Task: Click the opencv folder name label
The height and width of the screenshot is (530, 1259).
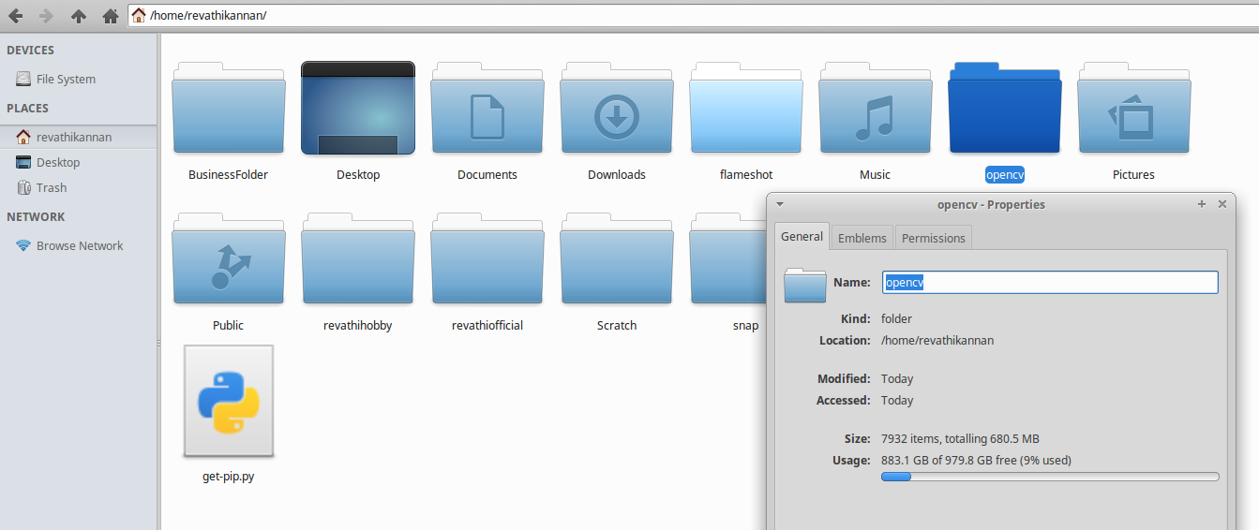Action: click(x=1004, y=174)
